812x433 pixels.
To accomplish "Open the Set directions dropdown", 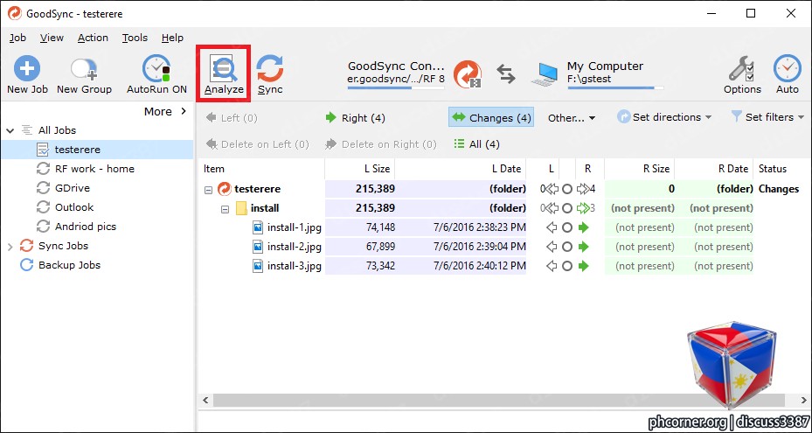I will [664, 117].
